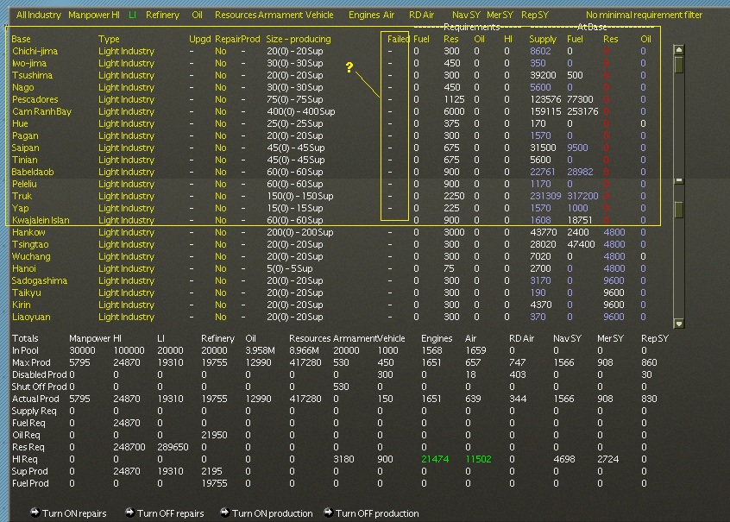Sort by the Failed column header
The width and height of the screenshot is (730, 522).
pyautogui.click(x=398, y=39)
